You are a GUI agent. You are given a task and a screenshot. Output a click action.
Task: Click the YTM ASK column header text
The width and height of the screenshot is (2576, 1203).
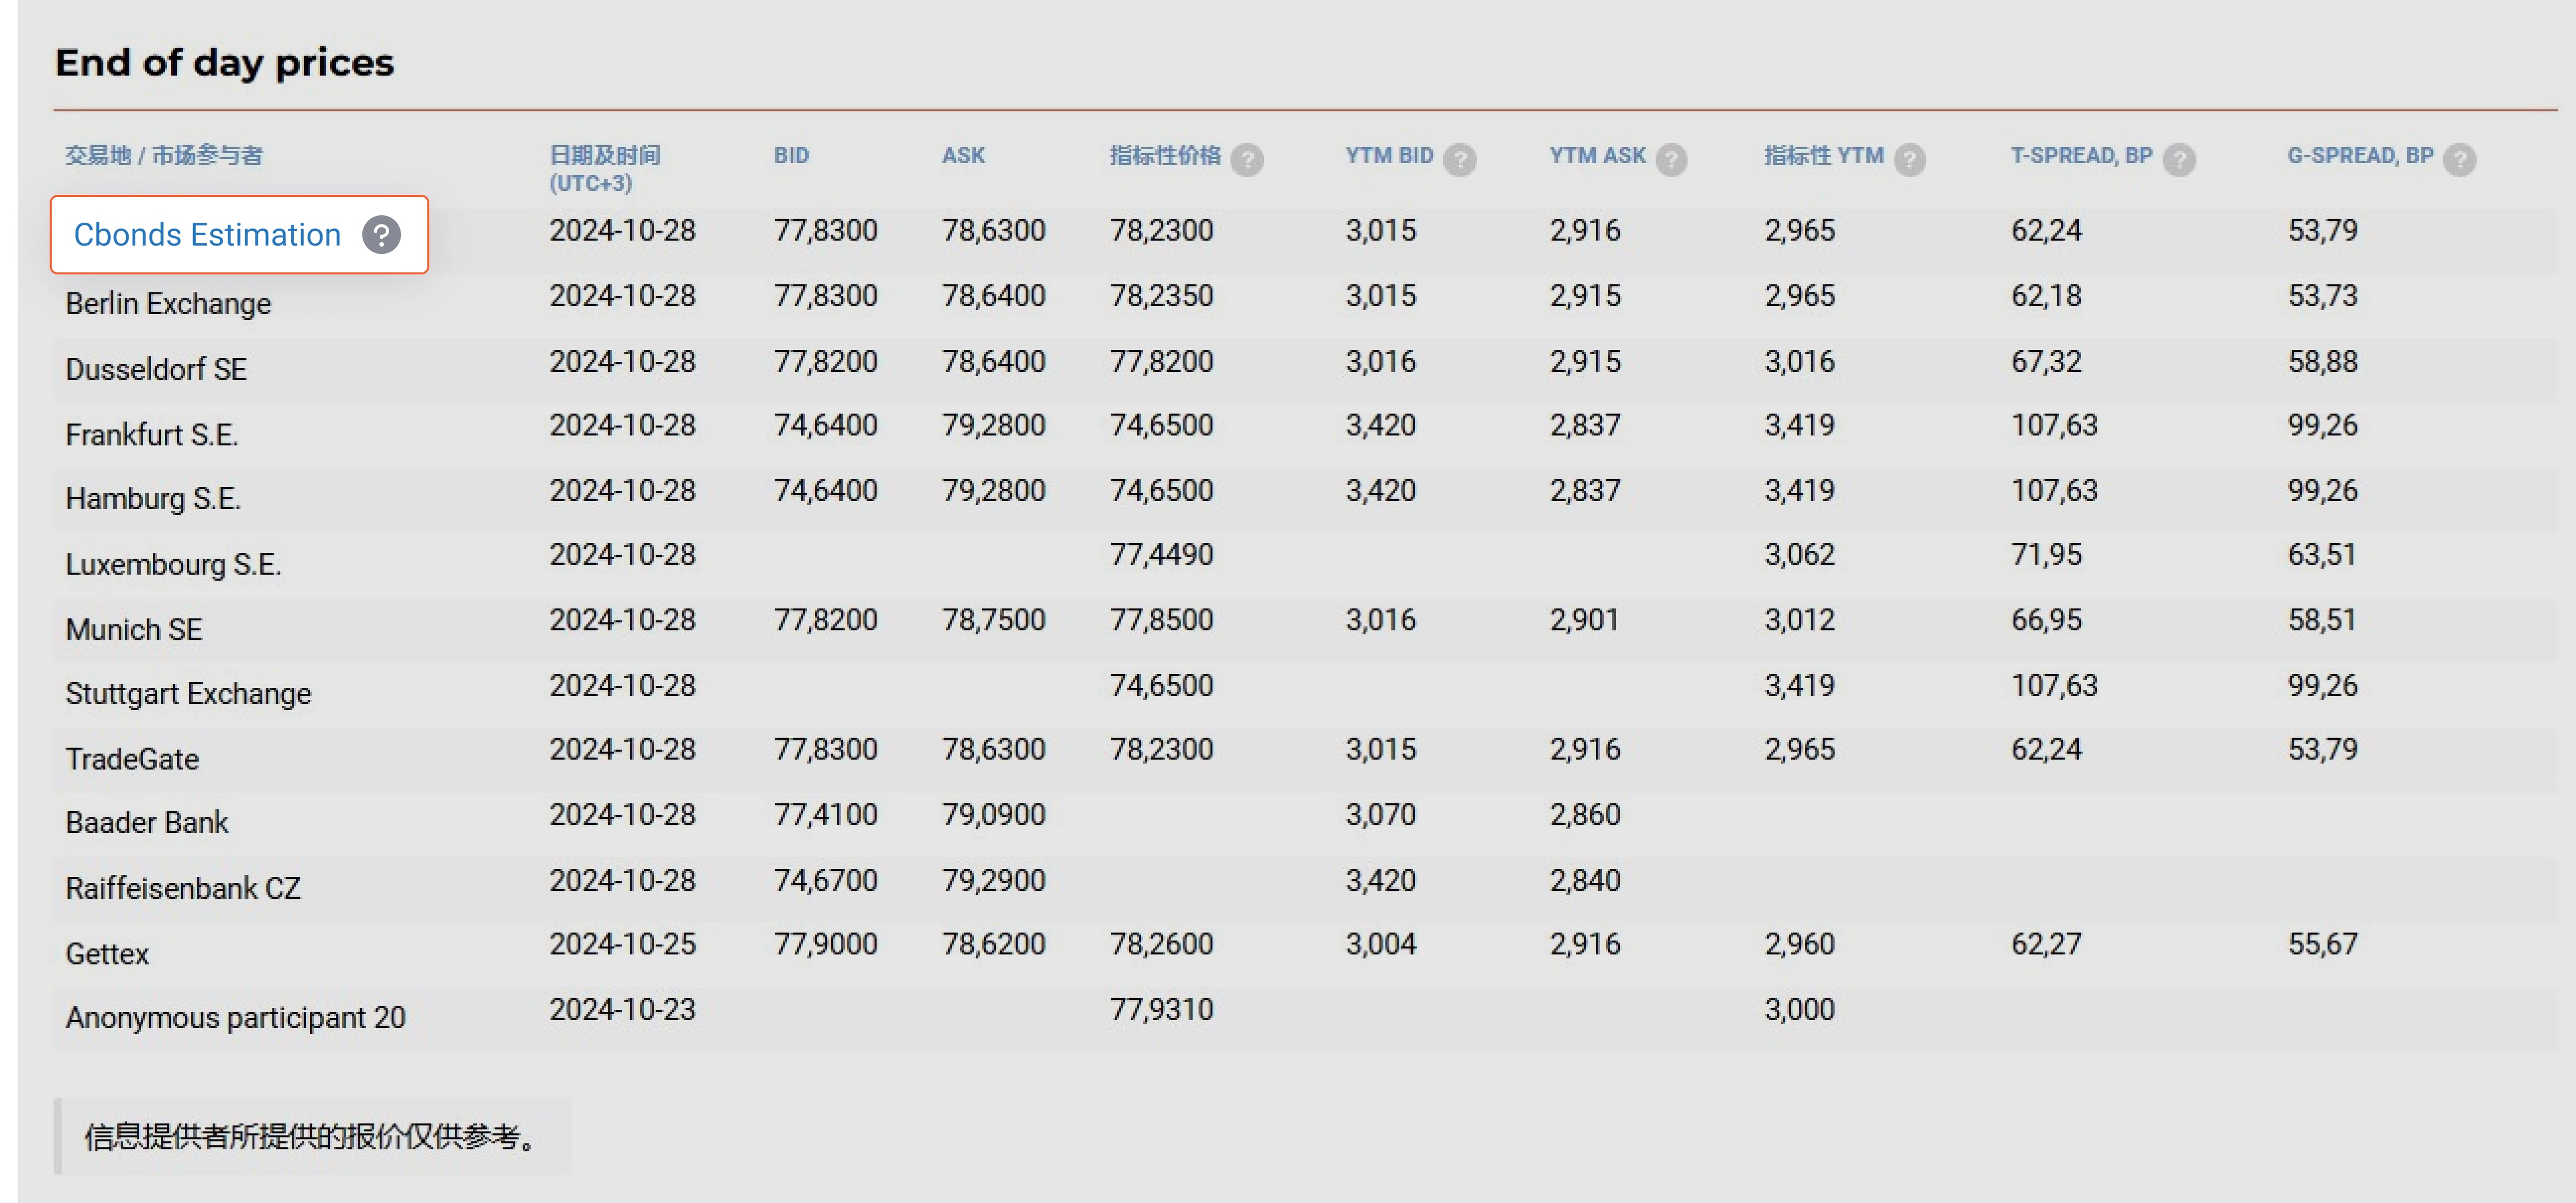[1597, 155]
